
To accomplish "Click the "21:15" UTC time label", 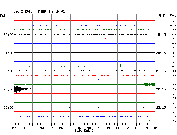I will coord(161,71).
